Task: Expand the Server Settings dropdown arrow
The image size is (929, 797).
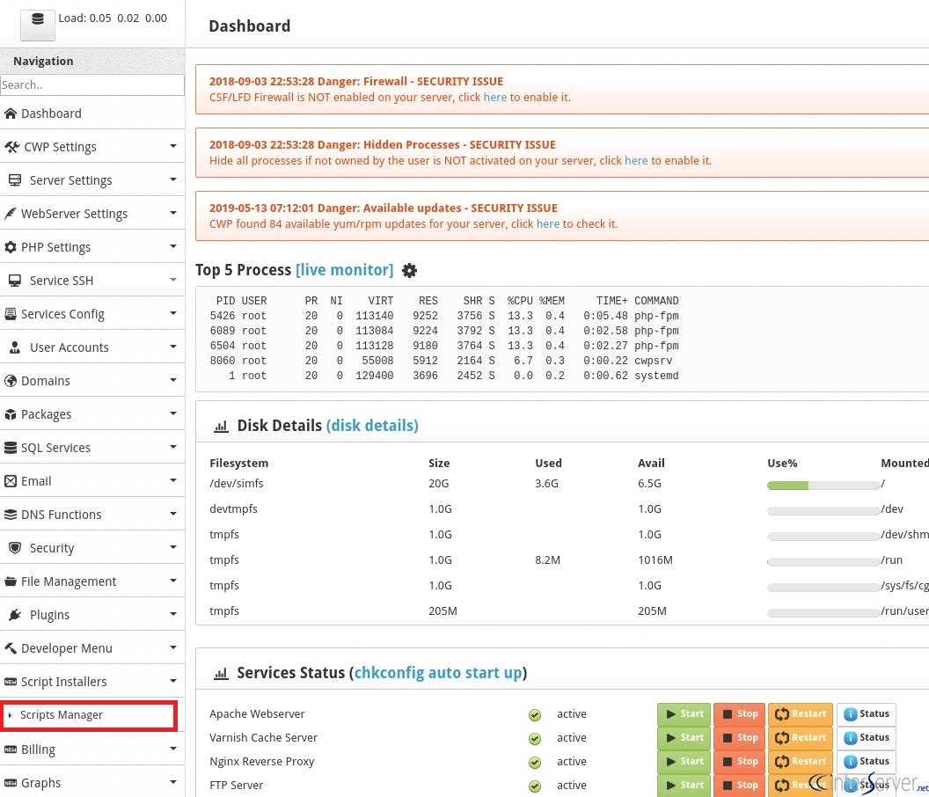Action: (173, 179)
